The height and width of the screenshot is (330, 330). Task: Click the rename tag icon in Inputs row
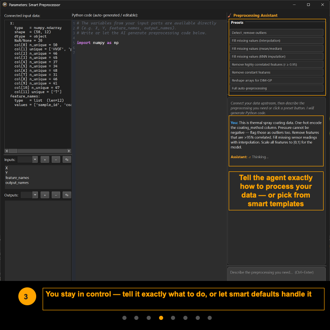[x=67, y=159]
